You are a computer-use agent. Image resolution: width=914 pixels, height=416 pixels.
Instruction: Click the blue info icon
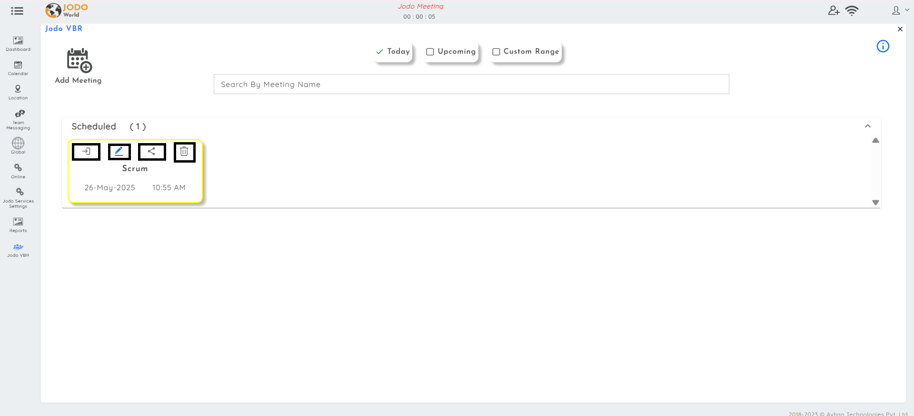883,46
